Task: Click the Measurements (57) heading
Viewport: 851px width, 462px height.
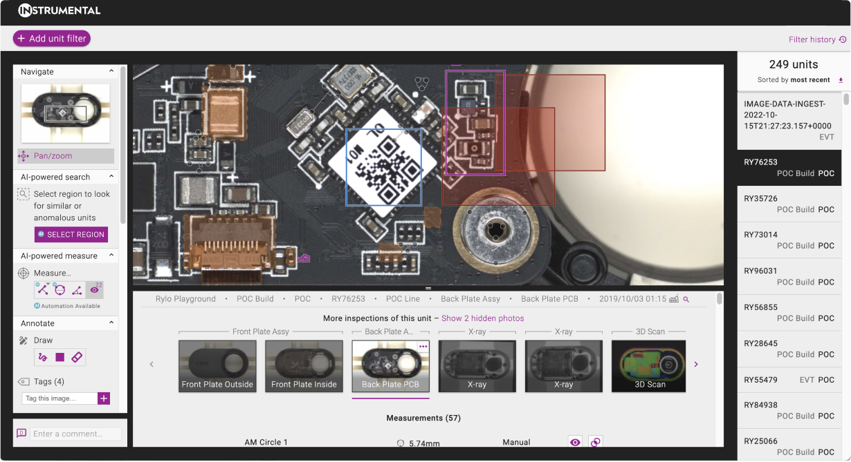Action: [423, 418]
